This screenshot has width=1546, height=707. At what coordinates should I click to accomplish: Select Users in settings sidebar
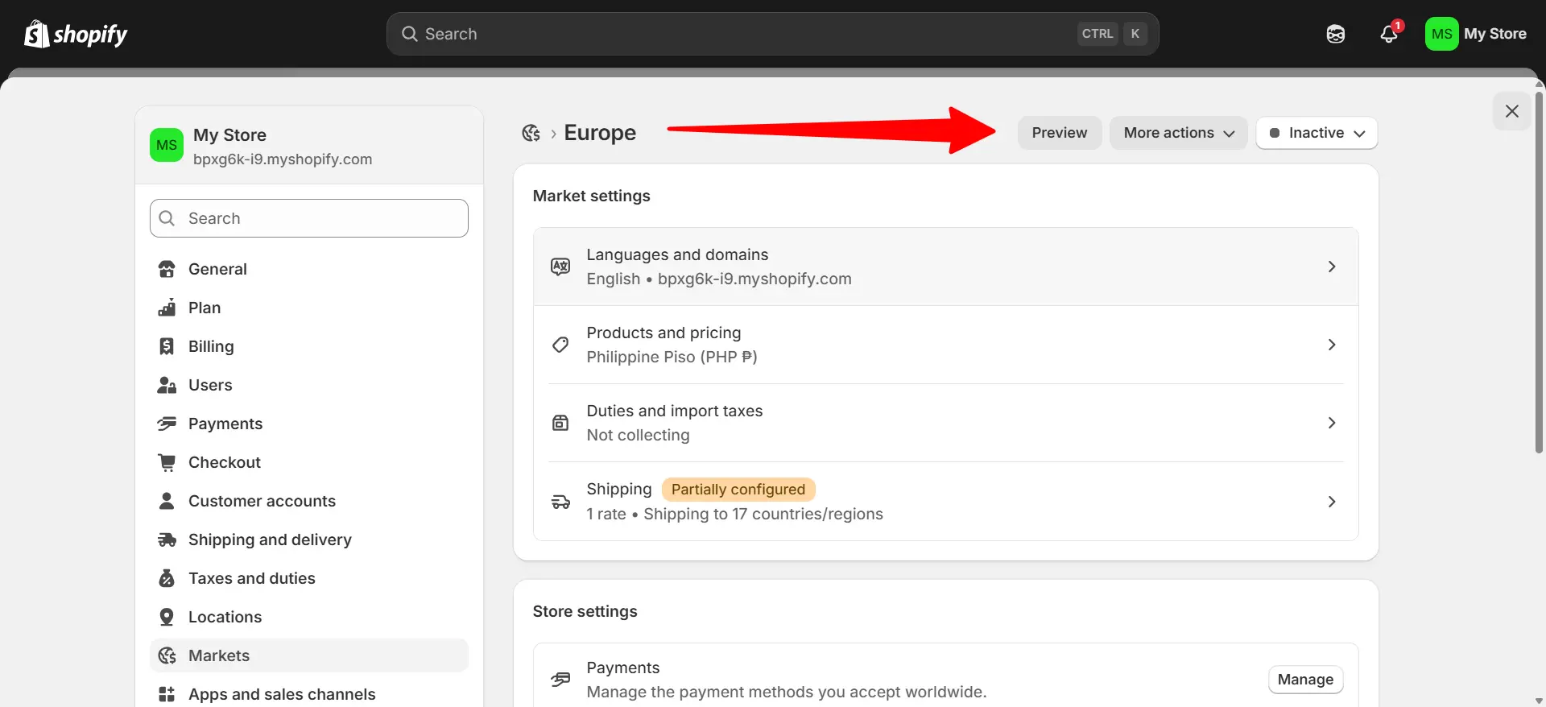(309, 385)
